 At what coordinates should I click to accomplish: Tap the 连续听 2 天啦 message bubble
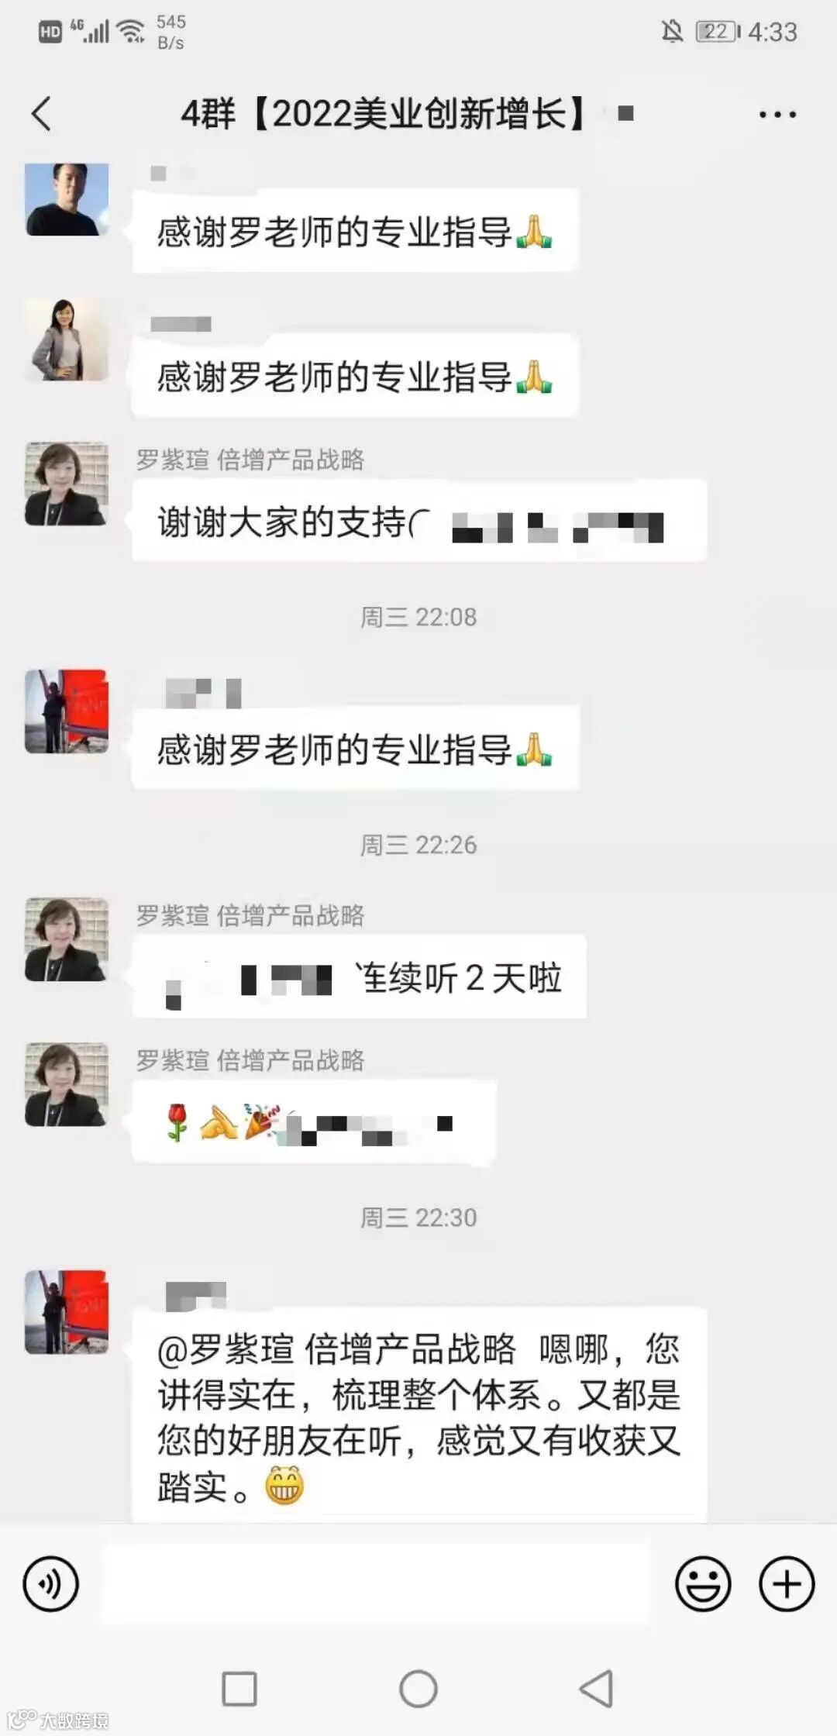(x=359, y=976)
